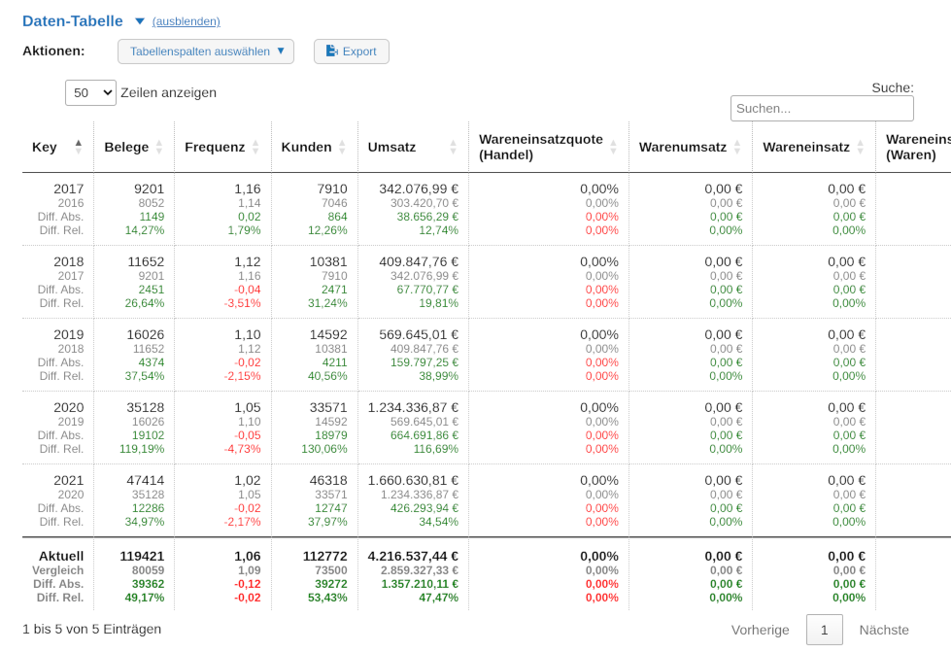Viewport: 951px width, 652px height.
Task: Open the rows-per-page dropdown showing 50
Action: (90, 92)
